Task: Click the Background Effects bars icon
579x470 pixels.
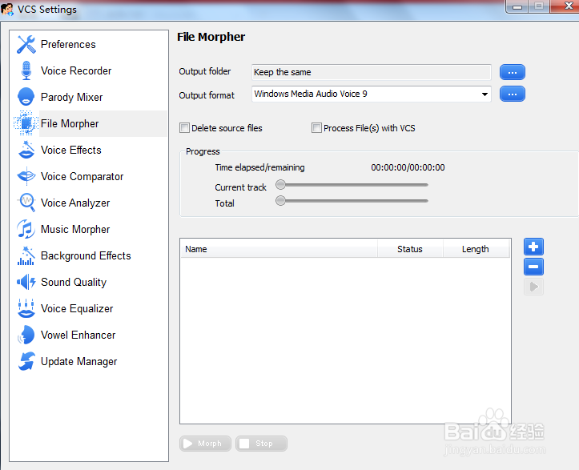Action: pos(26,255)
